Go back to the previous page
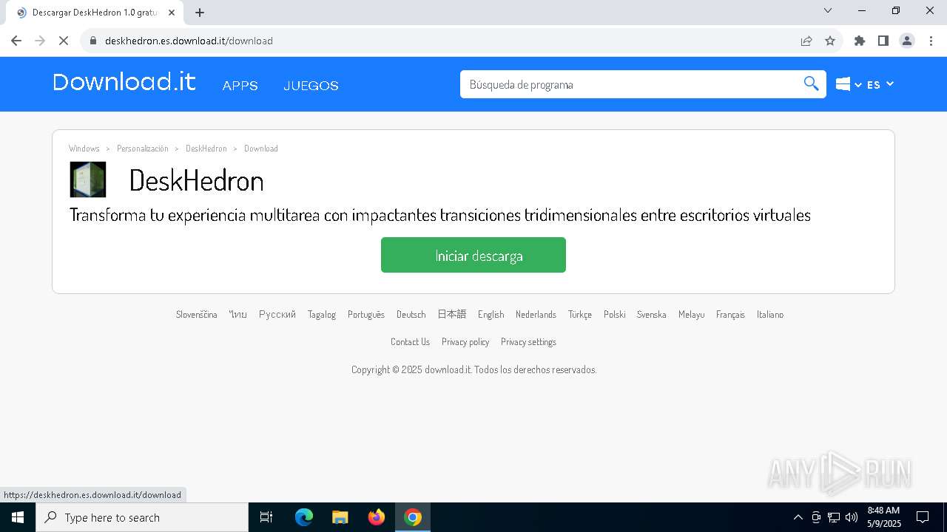 point(16,41)
